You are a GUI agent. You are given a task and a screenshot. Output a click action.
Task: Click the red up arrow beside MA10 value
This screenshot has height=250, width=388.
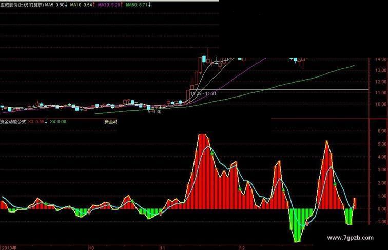point(94,5)
